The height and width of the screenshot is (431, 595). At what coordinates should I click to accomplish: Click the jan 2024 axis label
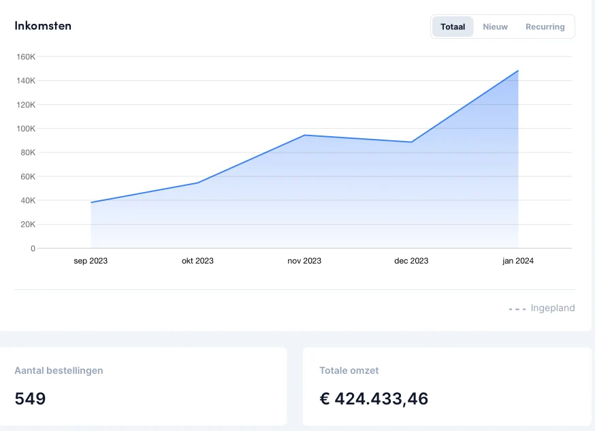pyautogui.click(x=518, y=261)
